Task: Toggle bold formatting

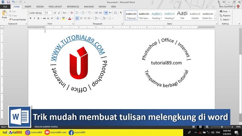Action: click(x=31, y=18)
